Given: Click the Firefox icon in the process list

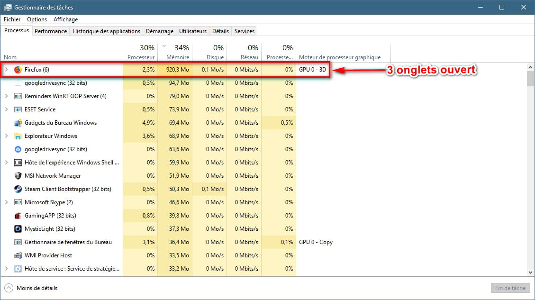Looking at the screenshot, I should (18, 70).
